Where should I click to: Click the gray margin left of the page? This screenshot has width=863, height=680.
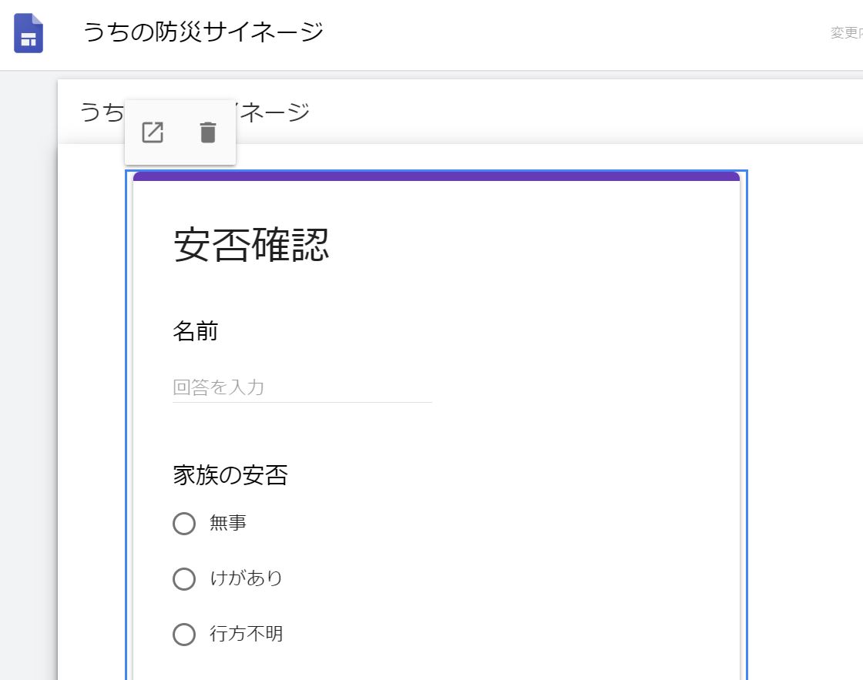click(28, 385)
